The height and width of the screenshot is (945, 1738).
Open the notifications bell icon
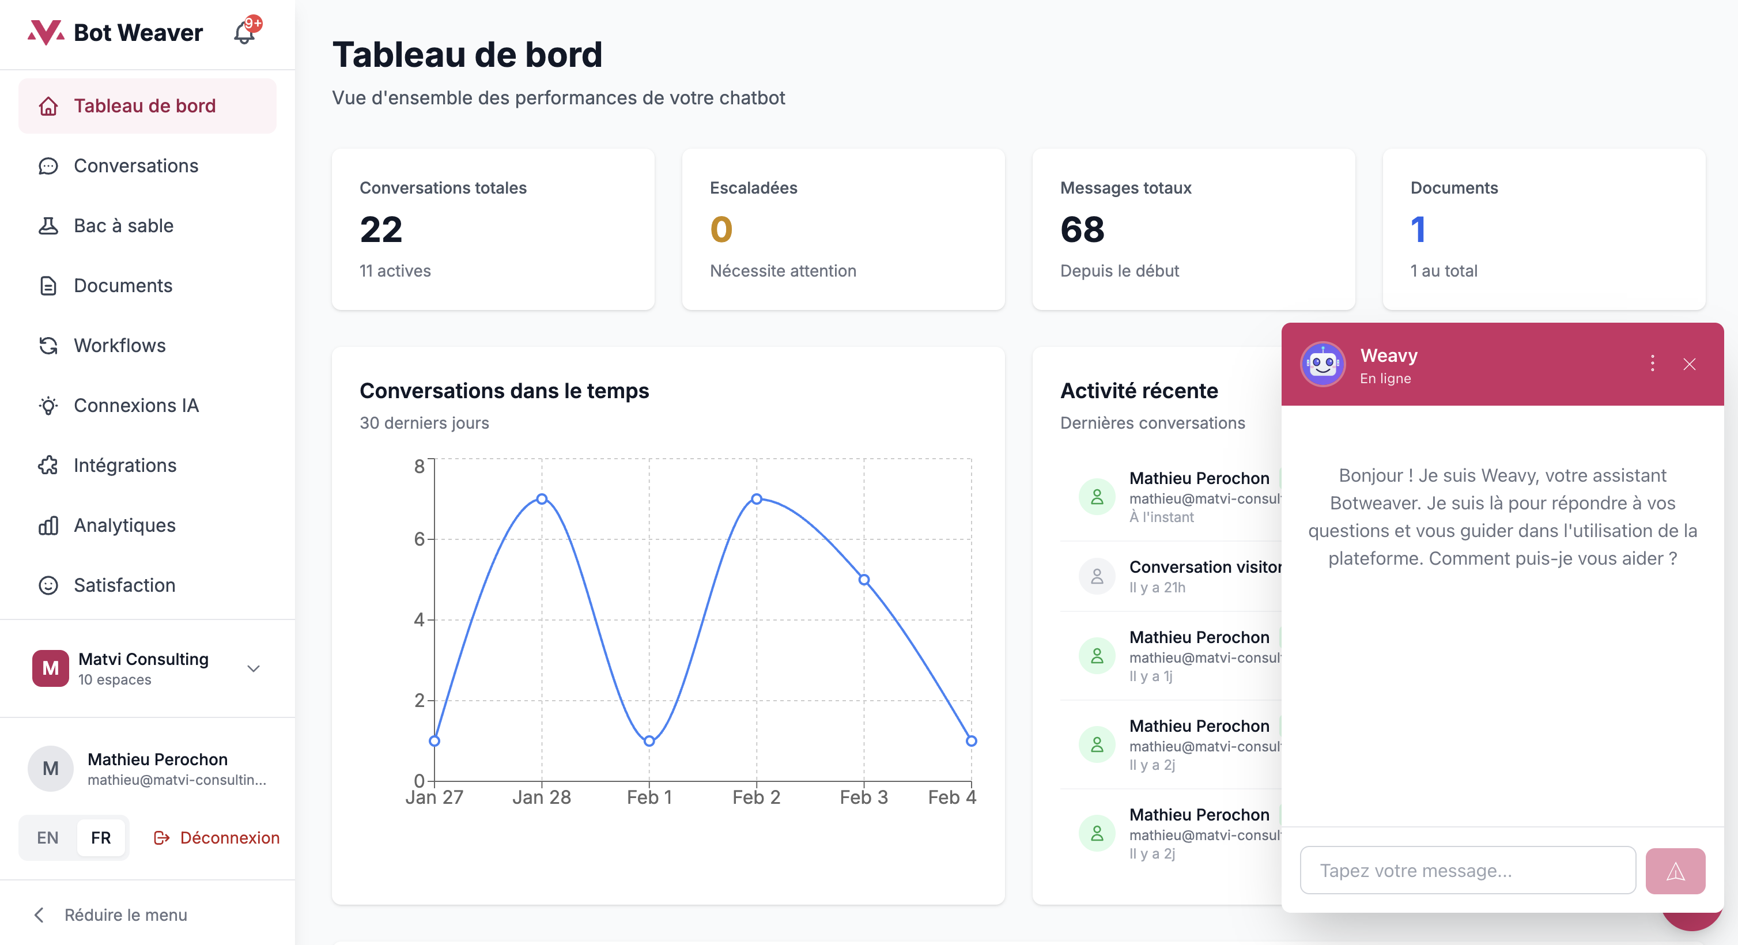(x=243, y=32)
